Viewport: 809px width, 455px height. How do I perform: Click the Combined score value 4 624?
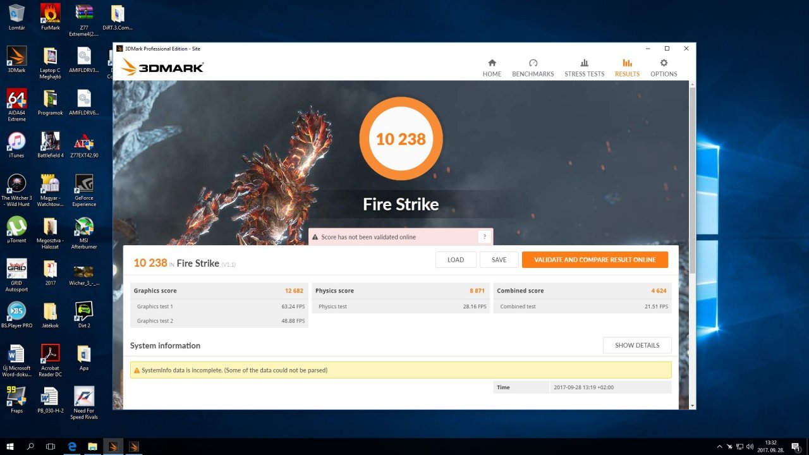pos(659,291)
